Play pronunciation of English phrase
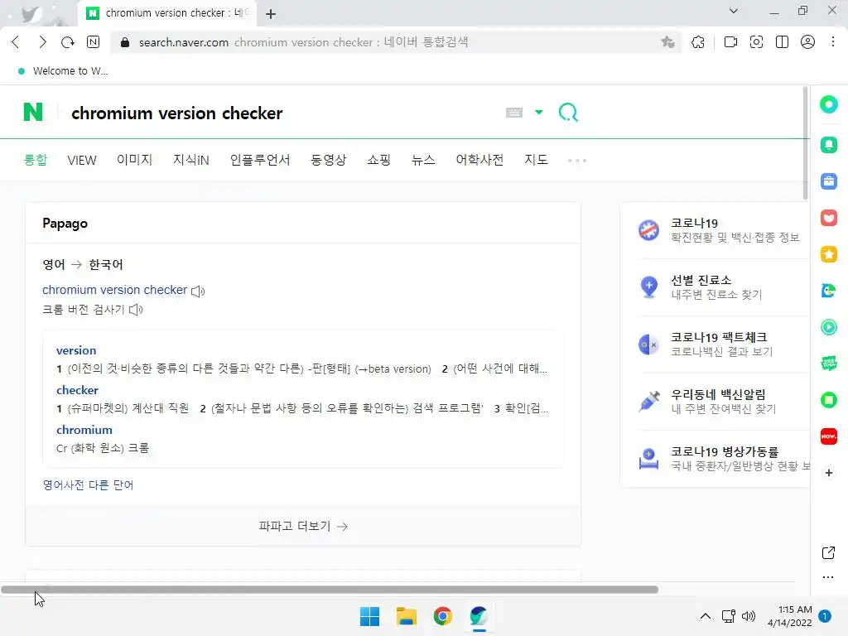The height and width of the screenshot is (636, 848). (x=198, y=291)
